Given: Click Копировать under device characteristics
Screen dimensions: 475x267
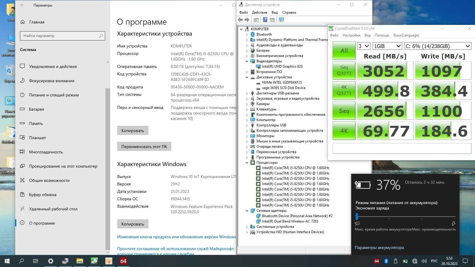Looking at the screenshot, I should 133,131.
